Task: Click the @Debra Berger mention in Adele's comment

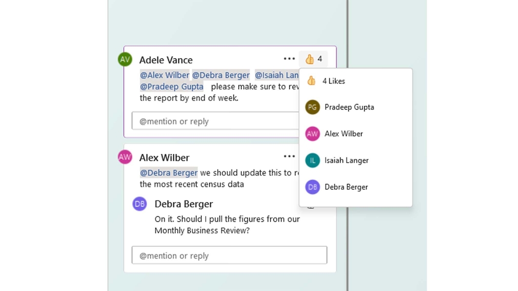Action: pyautogui.click(x=221, y=75)
